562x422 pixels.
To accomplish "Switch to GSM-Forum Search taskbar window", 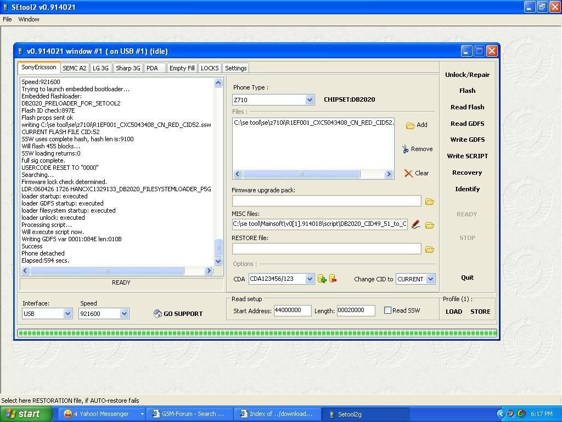I will click(x=190, y=414).
